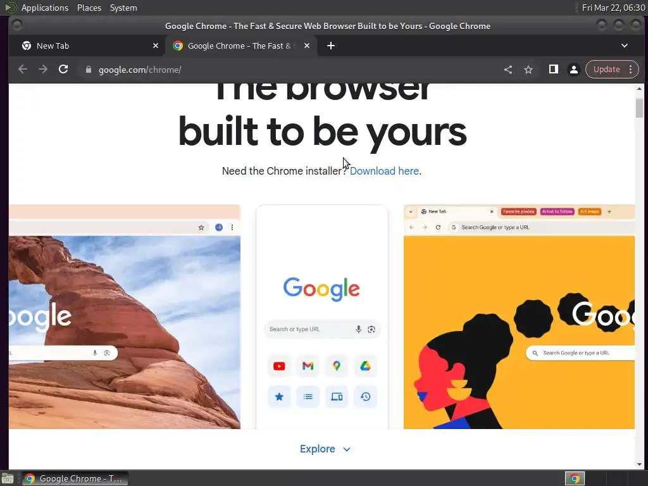
Task: Close the New Tab tab
Action: pos(156,46)
